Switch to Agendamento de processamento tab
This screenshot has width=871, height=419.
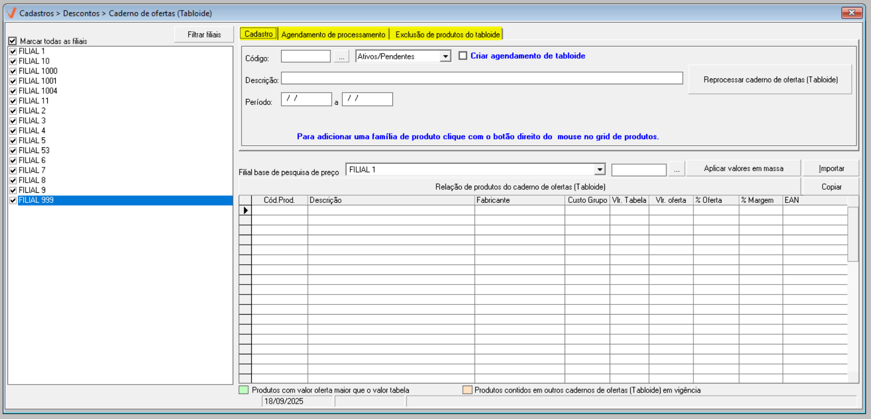pyautogui.click(x=333, y=34)
